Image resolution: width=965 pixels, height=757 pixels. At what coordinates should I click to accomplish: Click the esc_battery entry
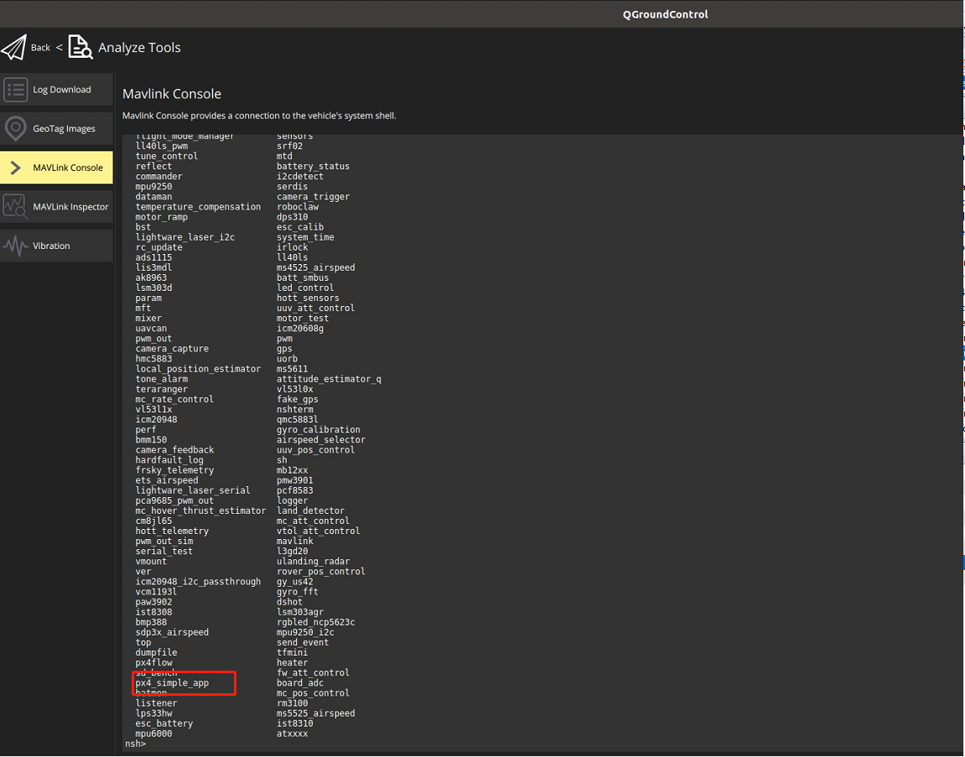click(x=164, y=723)
